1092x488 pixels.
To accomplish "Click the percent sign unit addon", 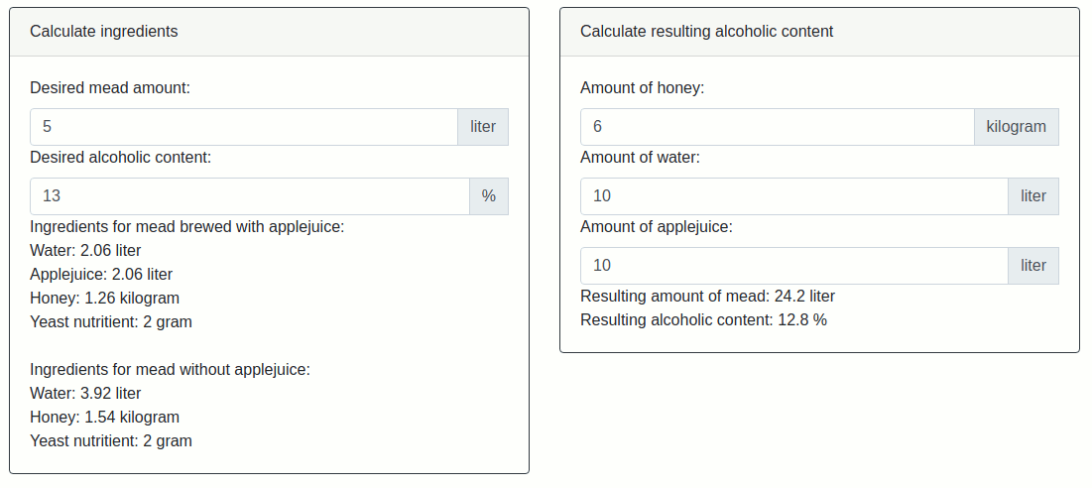I will [x=489, y=196].
